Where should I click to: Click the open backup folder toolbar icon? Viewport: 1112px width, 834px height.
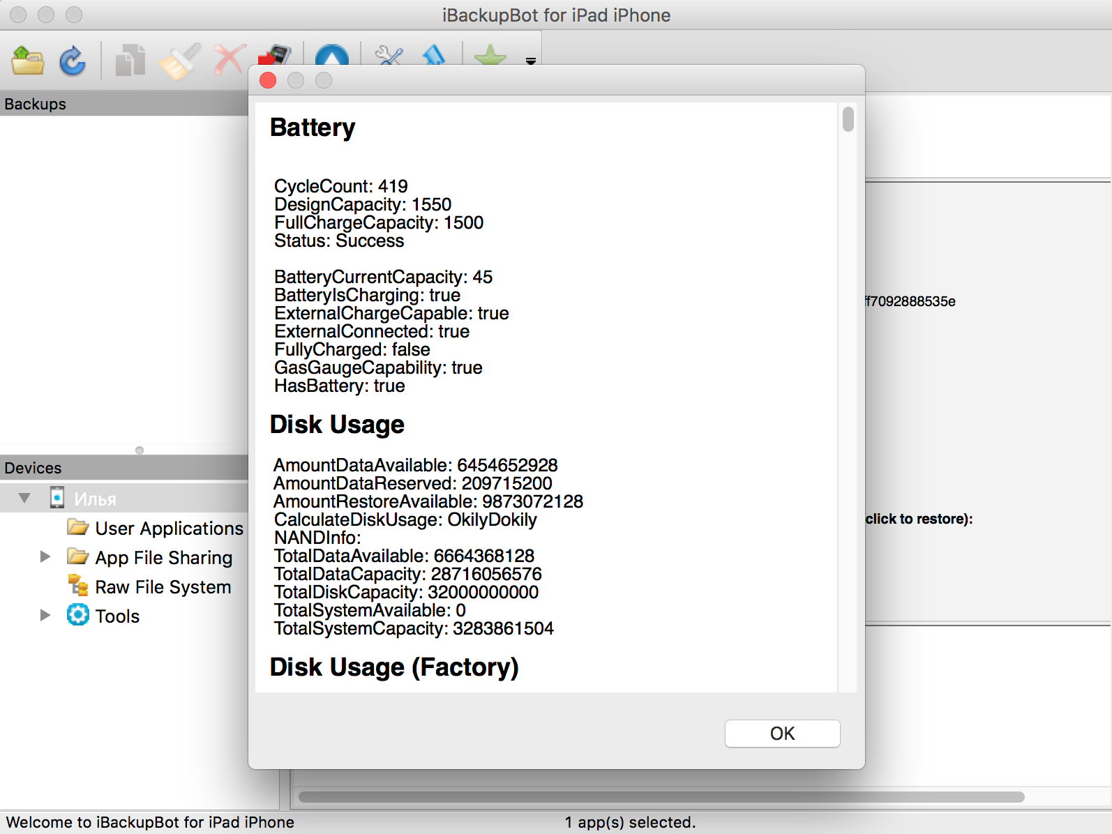(x=28, y=61)
